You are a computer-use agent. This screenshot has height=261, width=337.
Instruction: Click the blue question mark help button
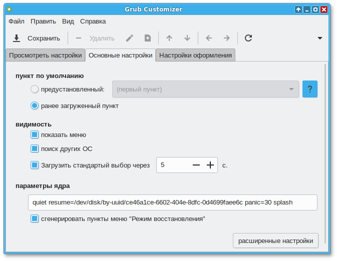(x=309, y=89)
